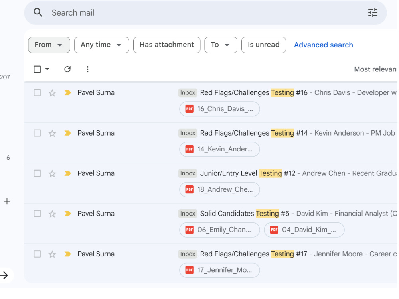The width and height of the screenshot is (399, 299).
Task: Check the Testing #14 email checkbox
Action: click(37, 133)
